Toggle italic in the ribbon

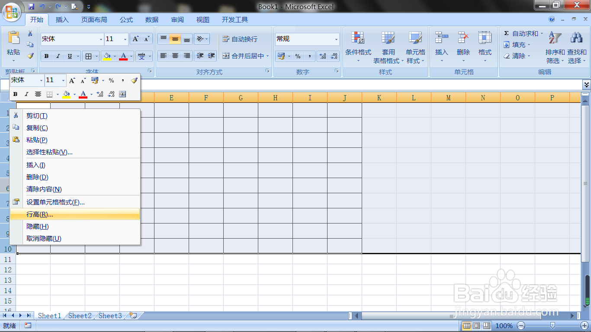coord(58,56)
